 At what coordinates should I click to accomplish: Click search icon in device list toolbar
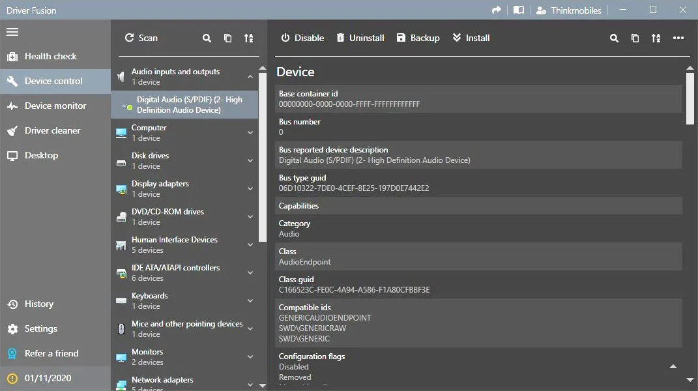tap(207, 38)
